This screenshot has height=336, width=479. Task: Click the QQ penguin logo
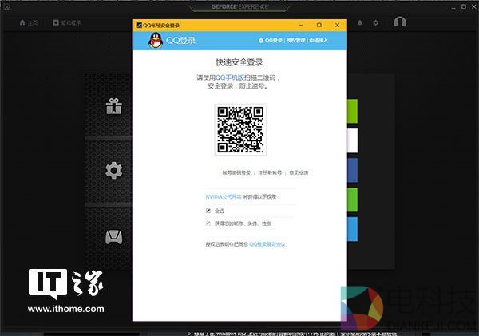(x=156, y=41)
